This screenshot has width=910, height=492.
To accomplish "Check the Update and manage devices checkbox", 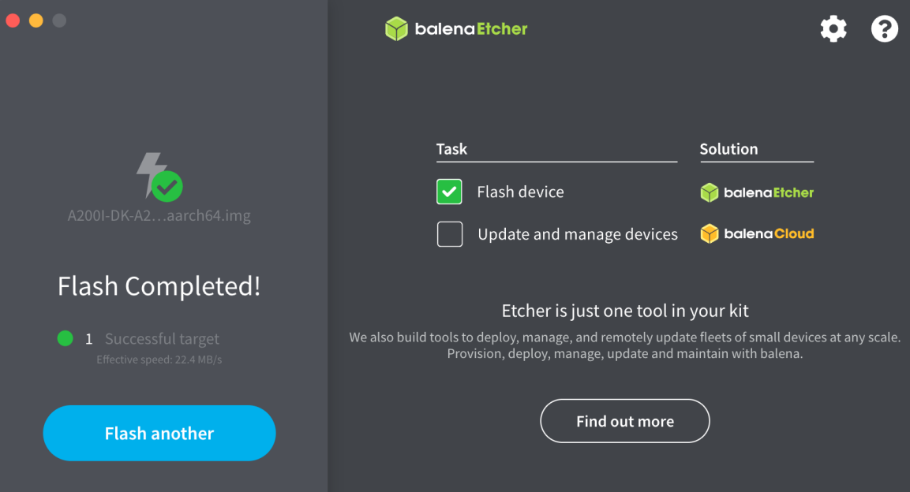I will tap(450, 234).
